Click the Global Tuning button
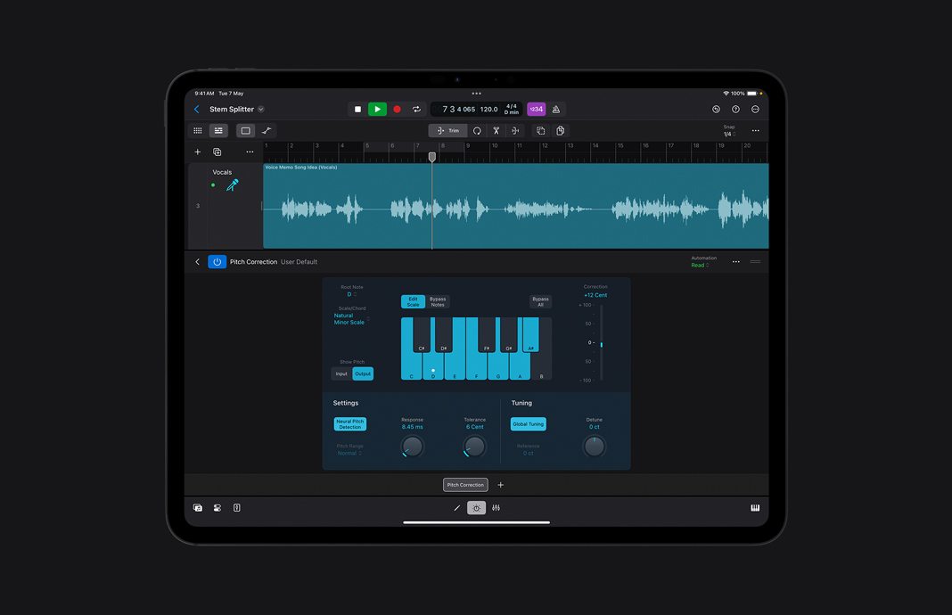The image size is (952, 615). 529,424
